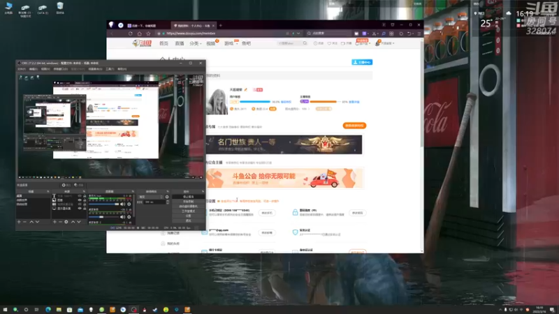Open a new browser tab
The image size is (559, 314).
pos(221,26)
